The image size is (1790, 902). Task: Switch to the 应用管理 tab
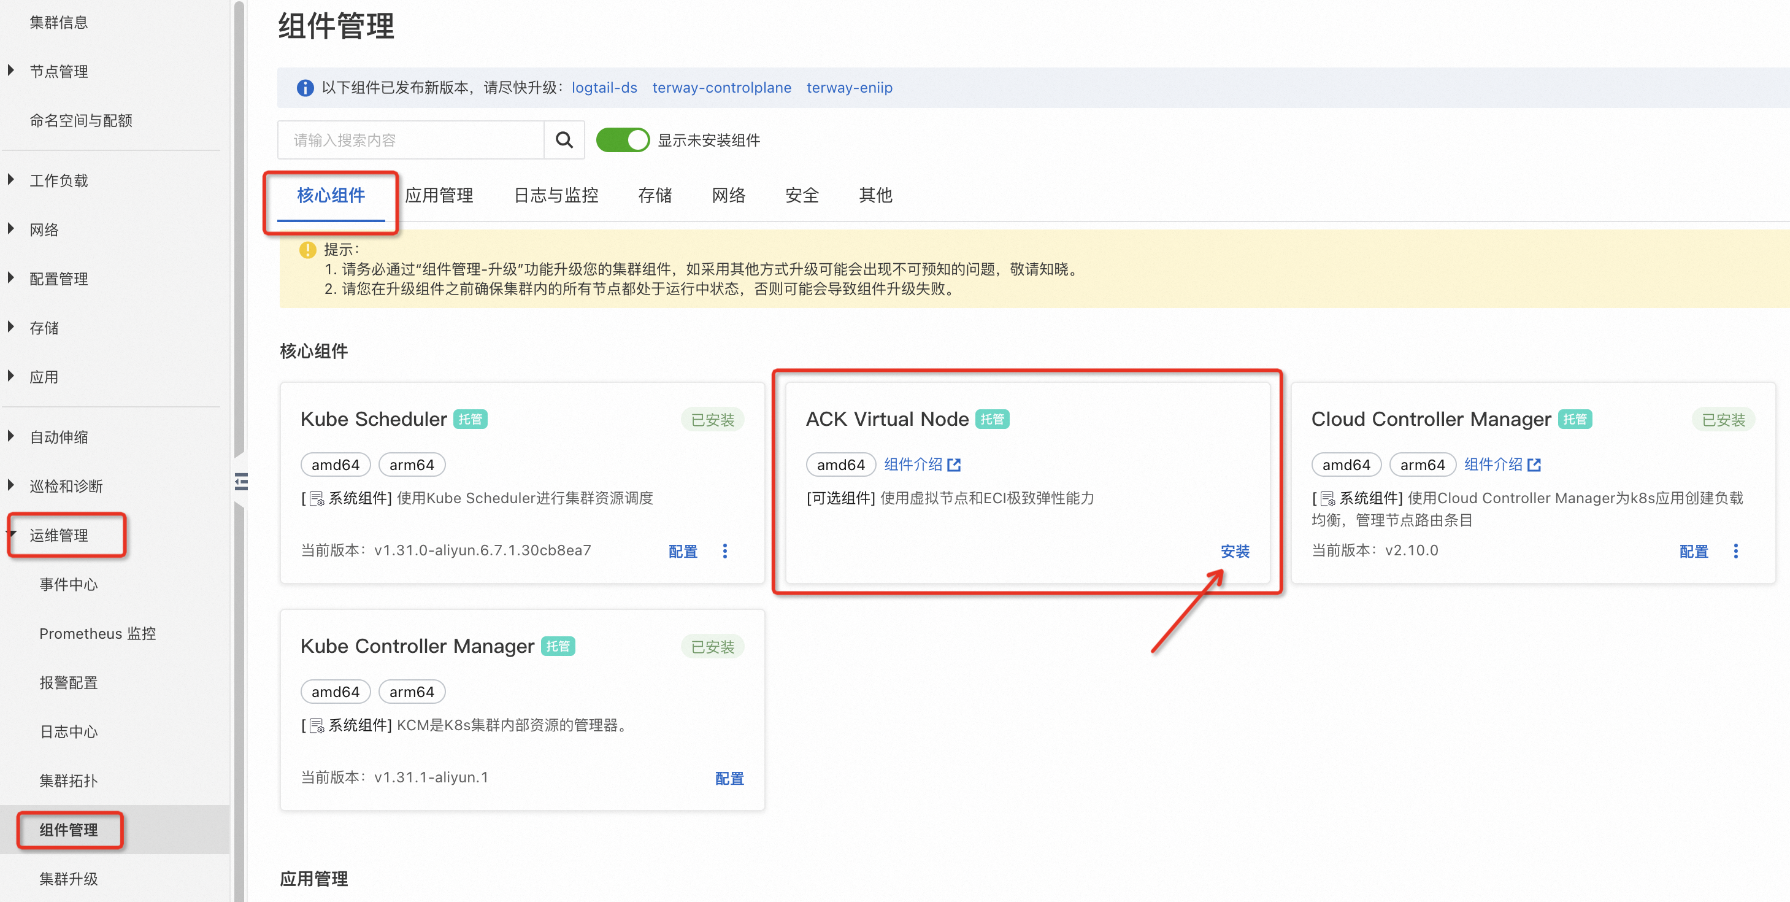[x=439, y=195]
